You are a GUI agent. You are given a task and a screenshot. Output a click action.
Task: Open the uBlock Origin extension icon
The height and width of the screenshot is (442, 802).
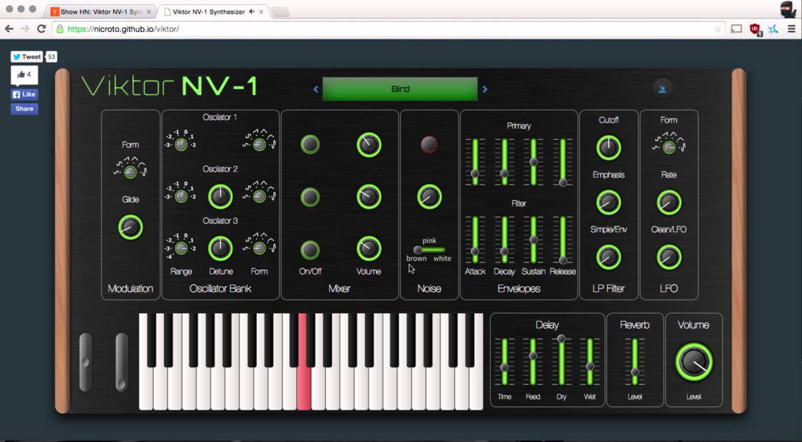pyautogui.click(x=755, y=29)
